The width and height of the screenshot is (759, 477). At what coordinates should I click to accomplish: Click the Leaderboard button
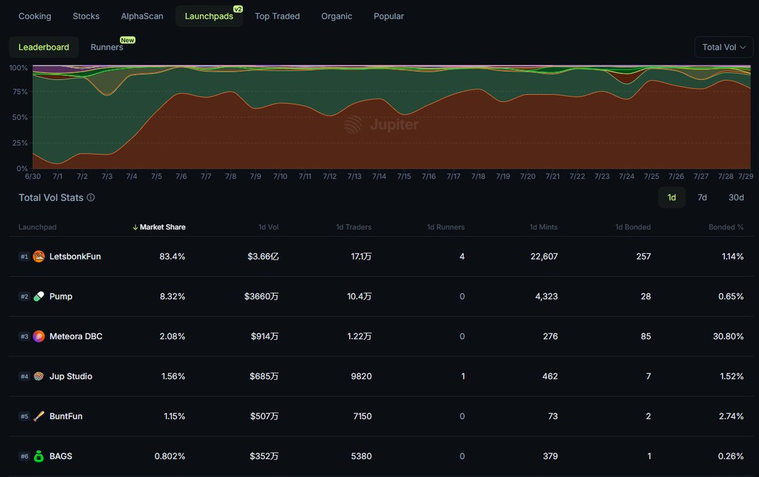click(x=43, y=47)
